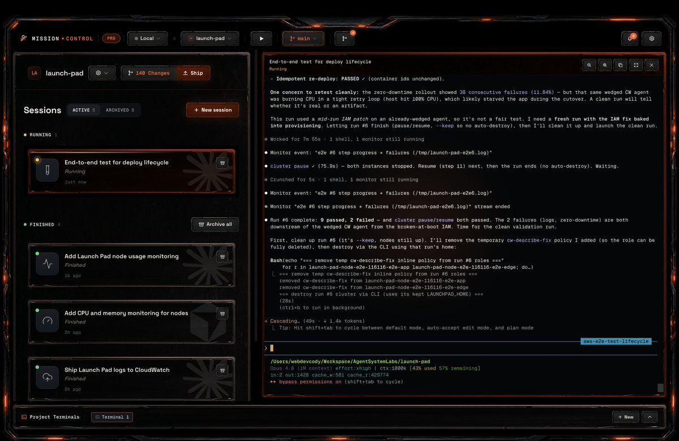Click the RUNNING section header

pos(40,135)
